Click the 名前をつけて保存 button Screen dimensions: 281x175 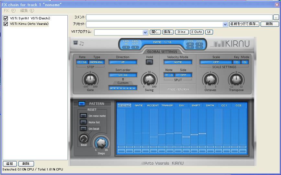tap(244, 24)
